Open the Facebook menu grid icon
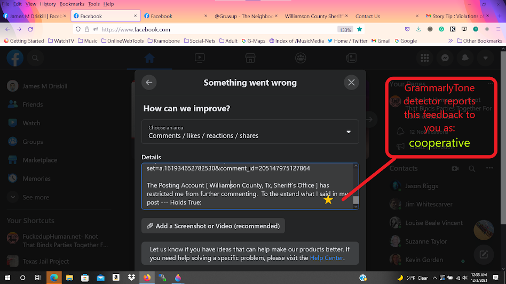 coord(425,58)
